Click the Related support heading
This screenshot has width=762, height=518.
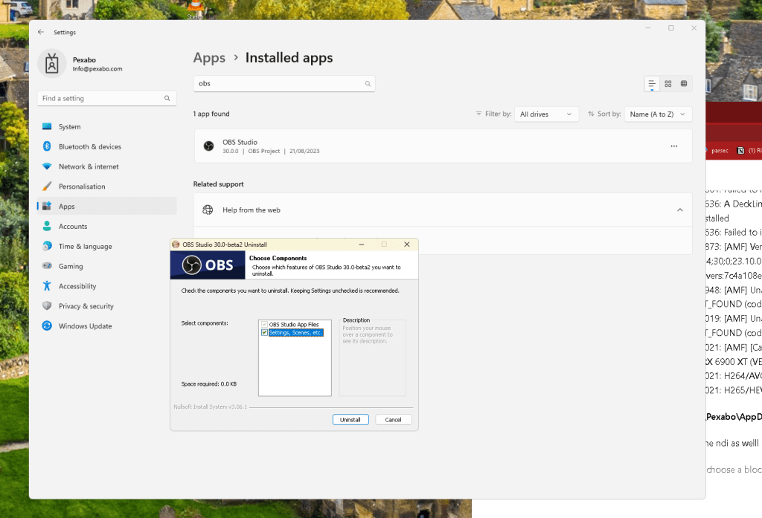pyautogui.click(x=219, y=184)
